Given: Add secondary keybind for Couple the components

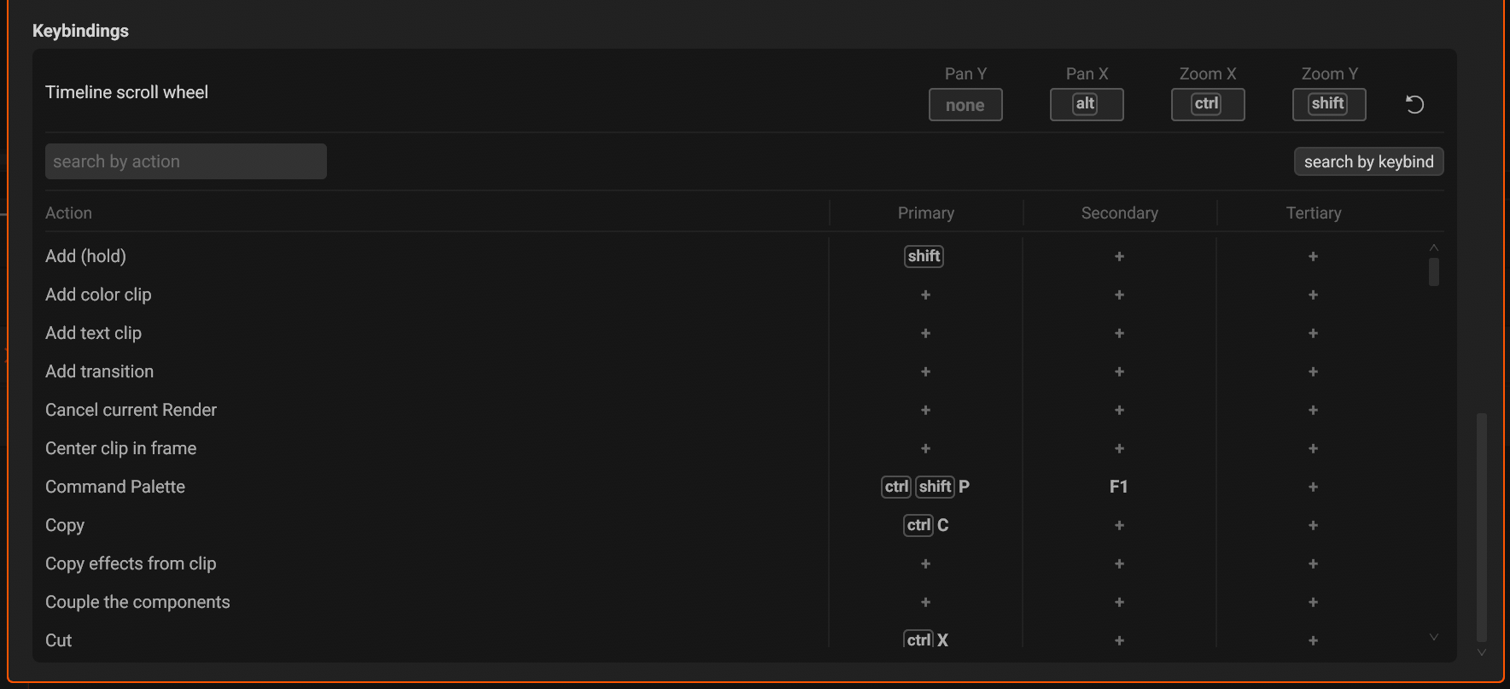Looking at the screenshot, I should (1119, 602).
